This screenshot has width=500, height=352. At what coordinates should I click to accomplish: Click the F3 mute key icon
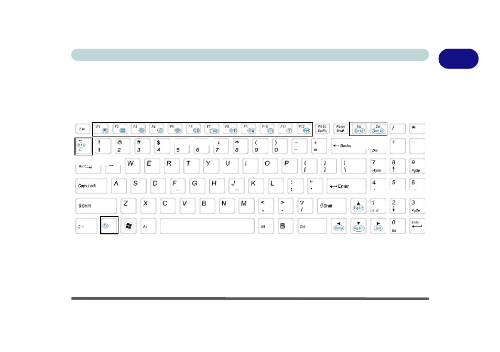point(138,129)
